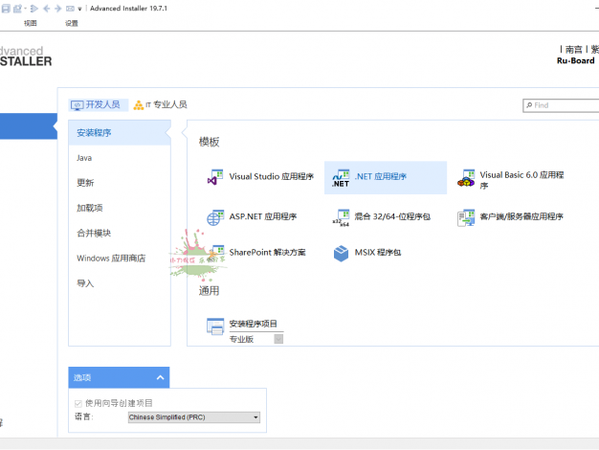
Task: Click the developer monitor icon
Action: 78,105
